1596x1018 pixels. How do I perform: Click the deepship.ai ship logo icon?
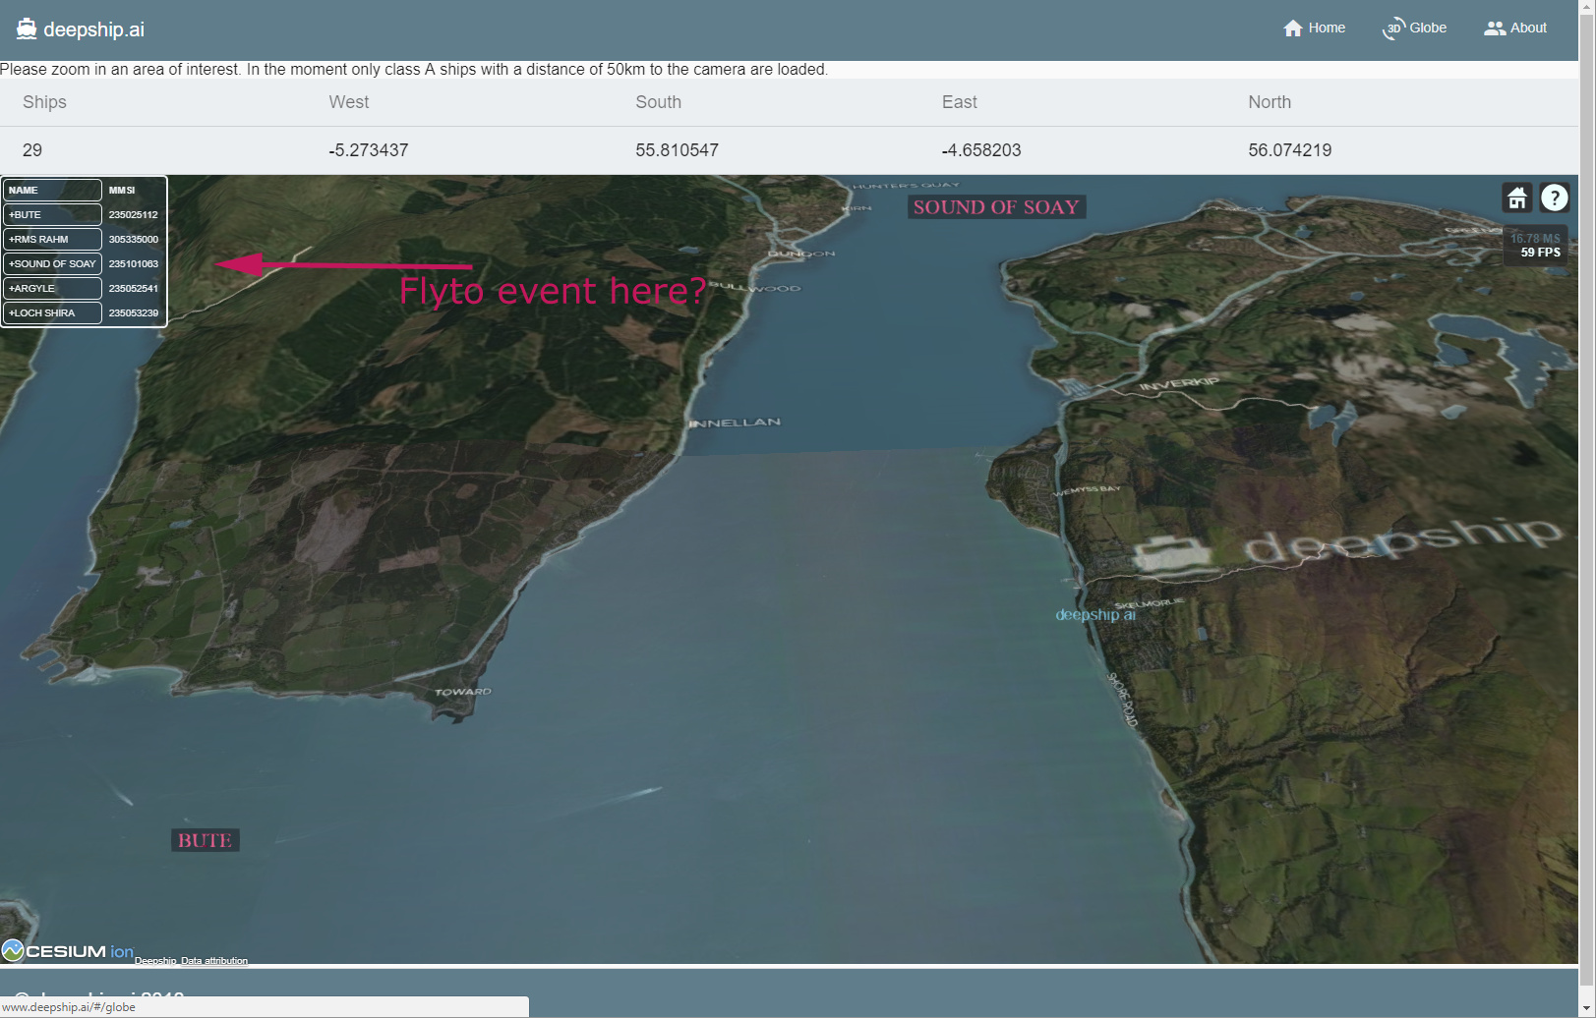[x=27, y=28]
